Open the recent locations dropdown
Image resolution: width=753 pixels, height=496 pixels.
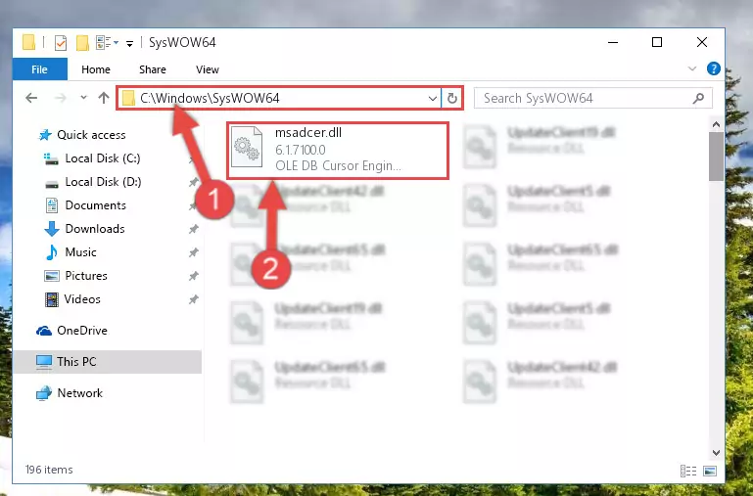pyautogui.click(x=83, y=98)
